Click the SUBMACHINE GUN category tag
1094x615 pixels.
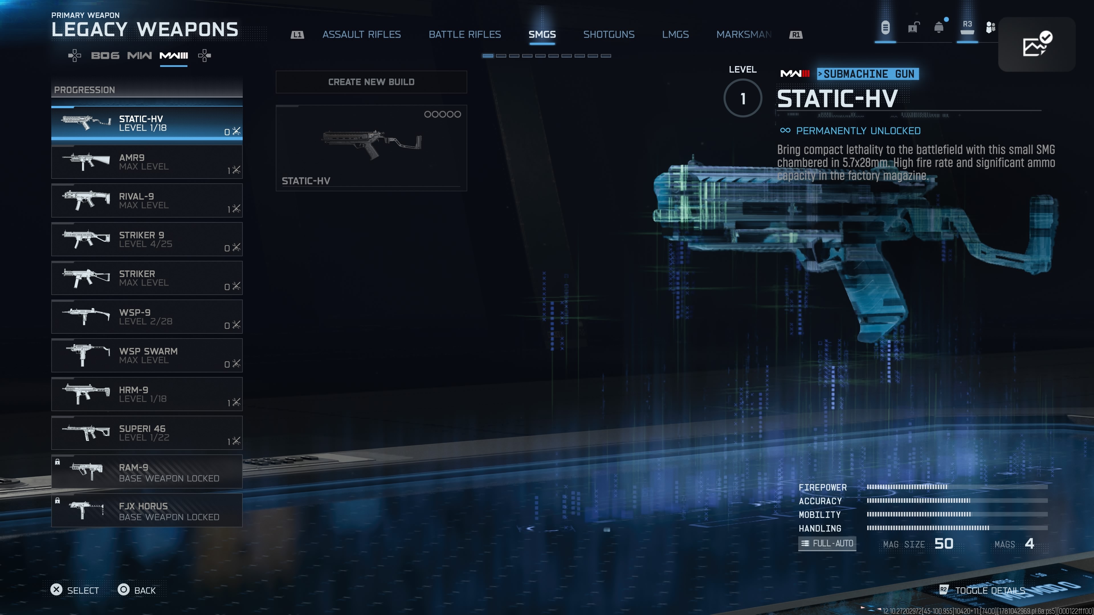868,74
